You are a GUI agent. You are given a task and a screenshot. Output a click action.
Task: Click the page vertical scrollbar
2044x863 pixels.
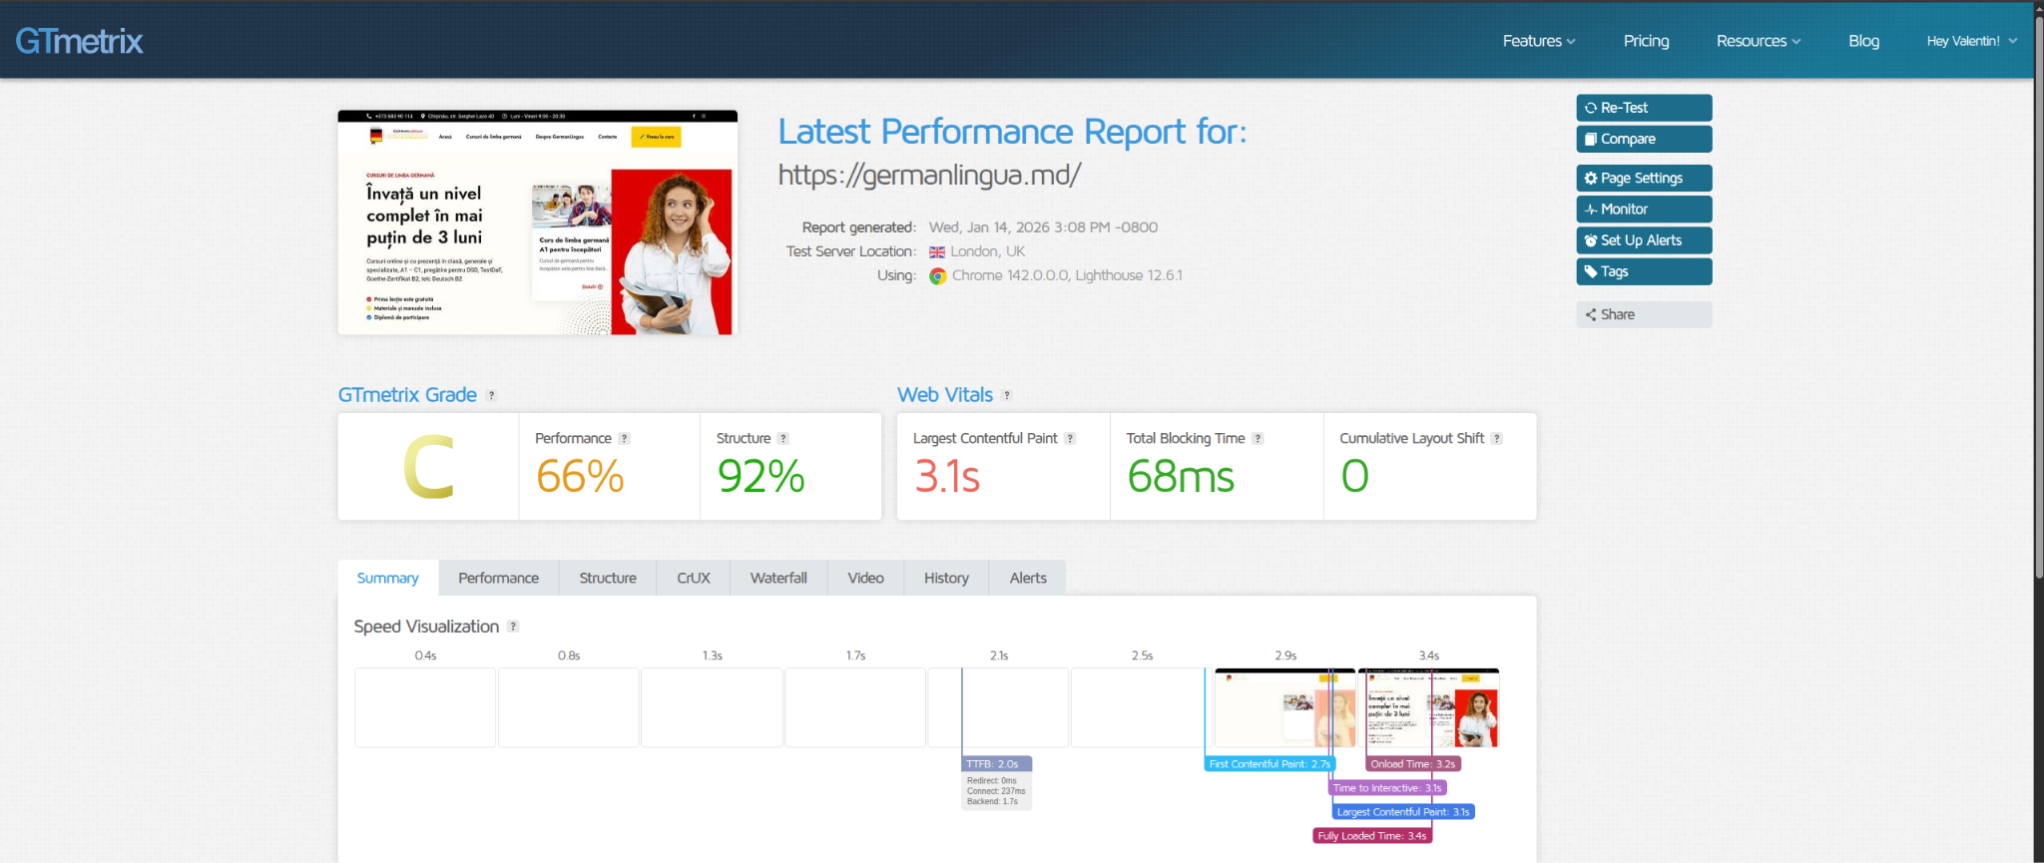2038,299
